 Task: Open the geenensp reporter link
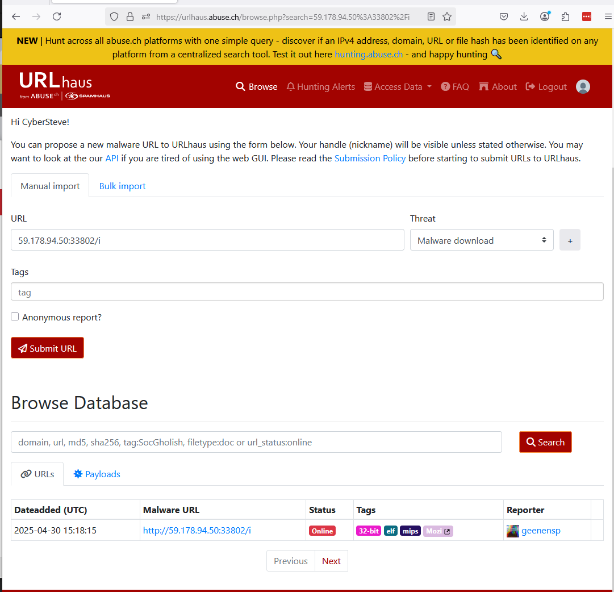pos(541,531)
